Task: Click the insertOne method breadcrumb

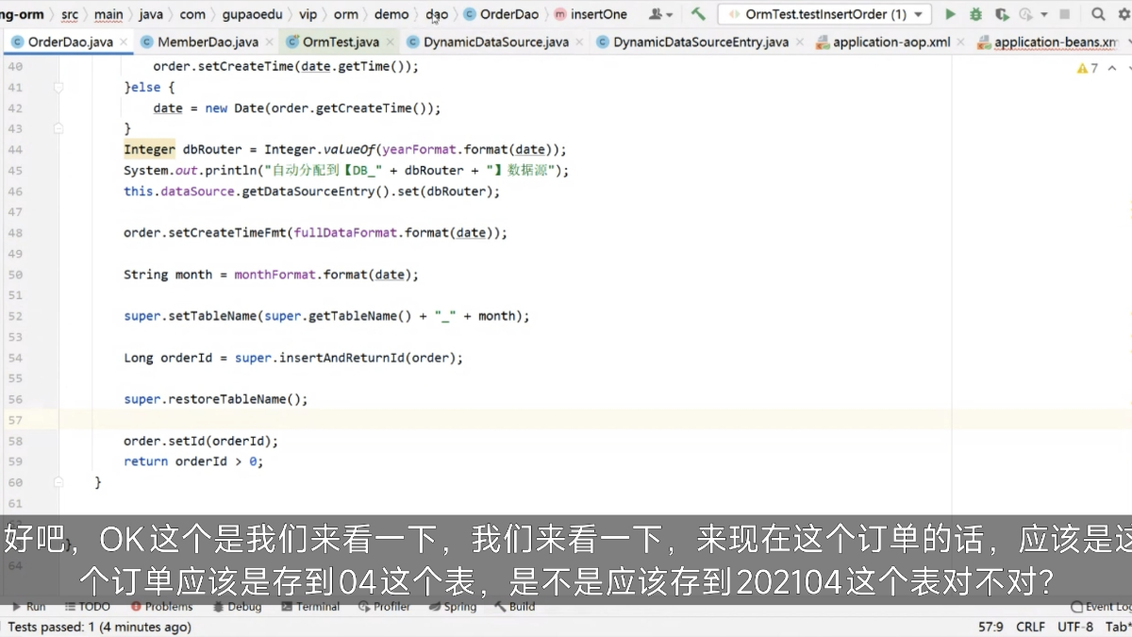Action: pos(591,14)
